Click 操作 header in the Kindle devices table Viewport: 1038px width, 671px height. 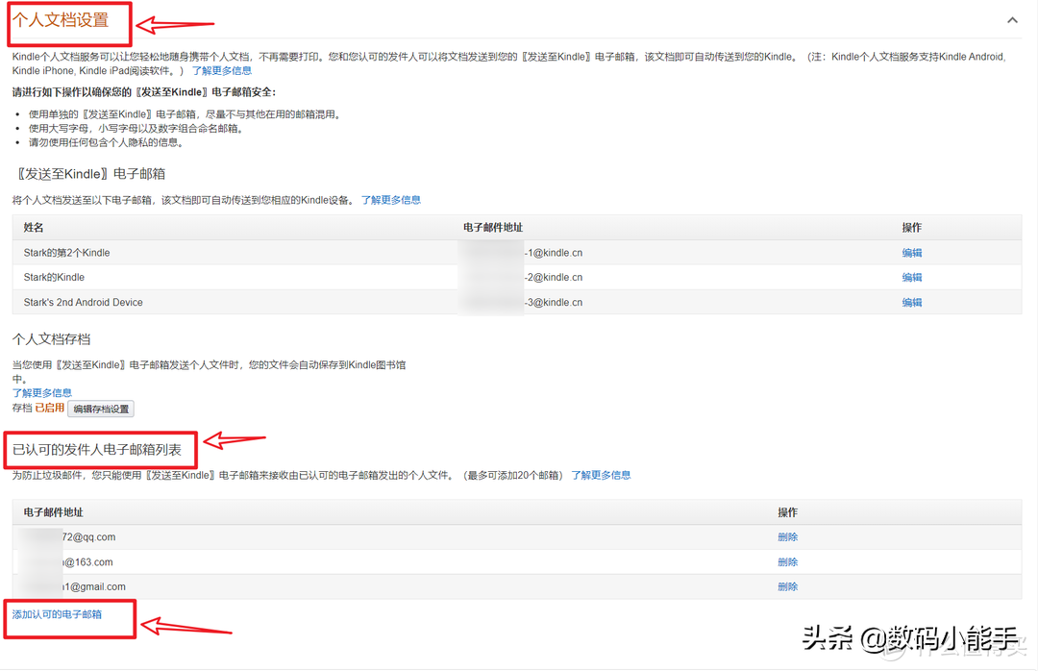[911, 228]
